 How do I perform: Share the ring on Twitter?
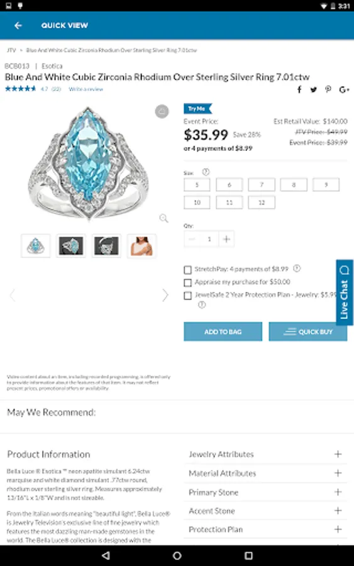click(313, 89)
